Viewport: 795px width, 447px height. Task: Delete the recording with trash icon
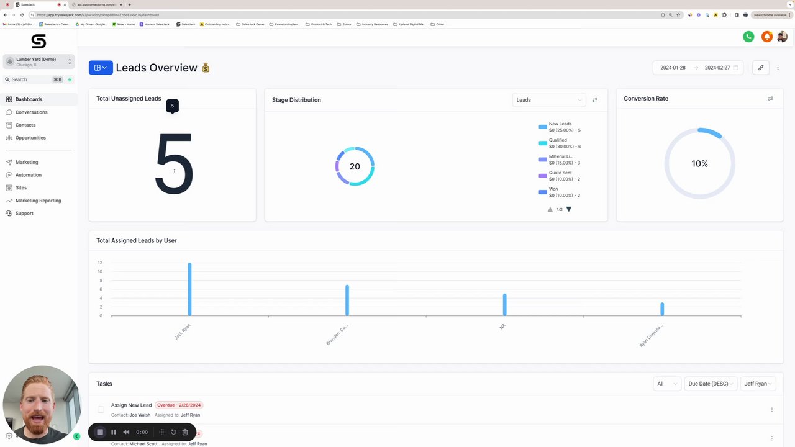[185, 432]
